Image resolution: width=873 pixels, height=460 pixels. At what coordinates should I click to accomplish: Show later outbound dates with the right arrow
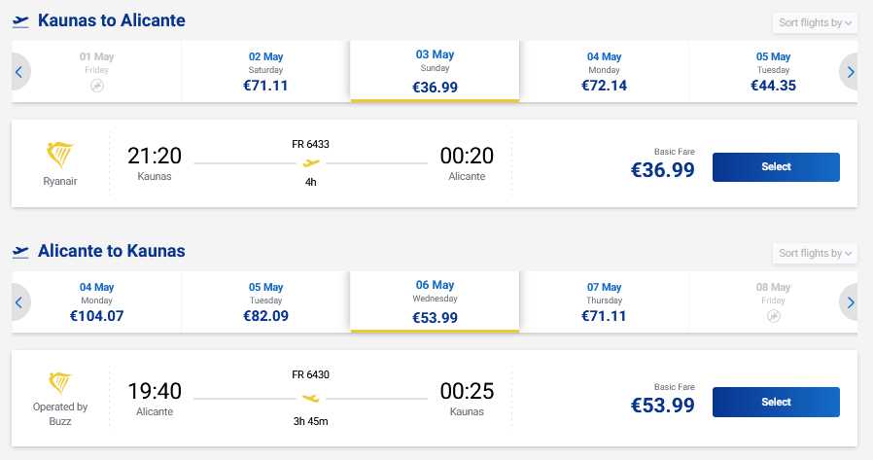tap(851, 71)
